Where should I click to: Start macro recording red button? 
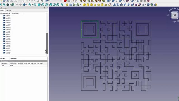tap(65, 1)
